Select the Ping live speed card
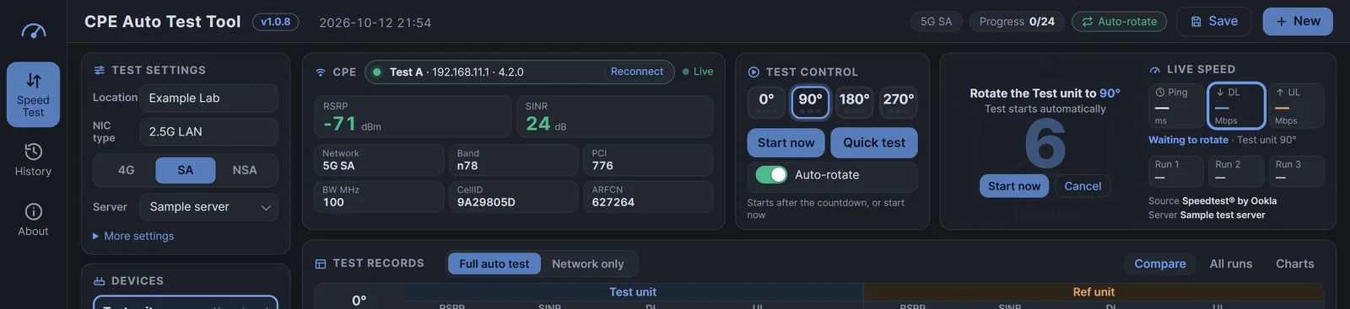1350x309 pixels. 1175,105
